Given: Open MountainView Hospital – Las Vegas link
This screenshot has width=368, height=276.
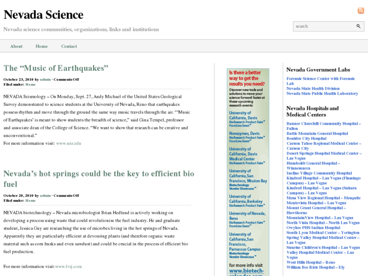Looking at the screenshot, I should 319,218.
